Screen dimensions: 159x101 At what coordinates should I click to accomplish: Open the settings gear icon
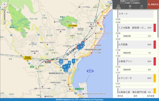[x=130, y=6]
